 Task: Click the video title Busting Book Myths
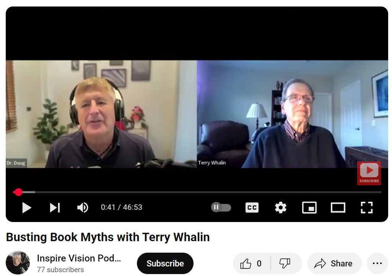pyautogui.click(x=108, y=237)
